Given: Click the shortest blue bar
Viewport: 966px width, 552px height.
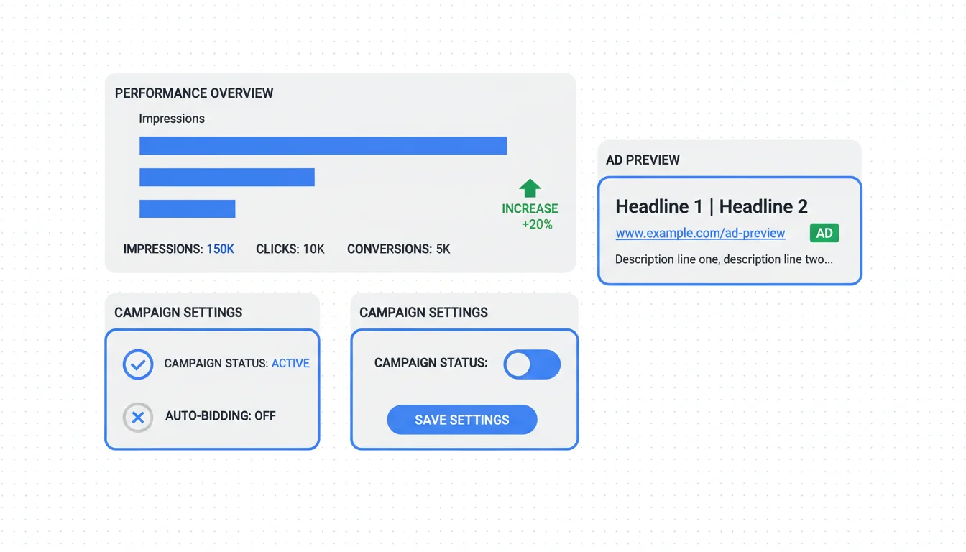Looking at the screenshot, I should click(x=187, y=208).
